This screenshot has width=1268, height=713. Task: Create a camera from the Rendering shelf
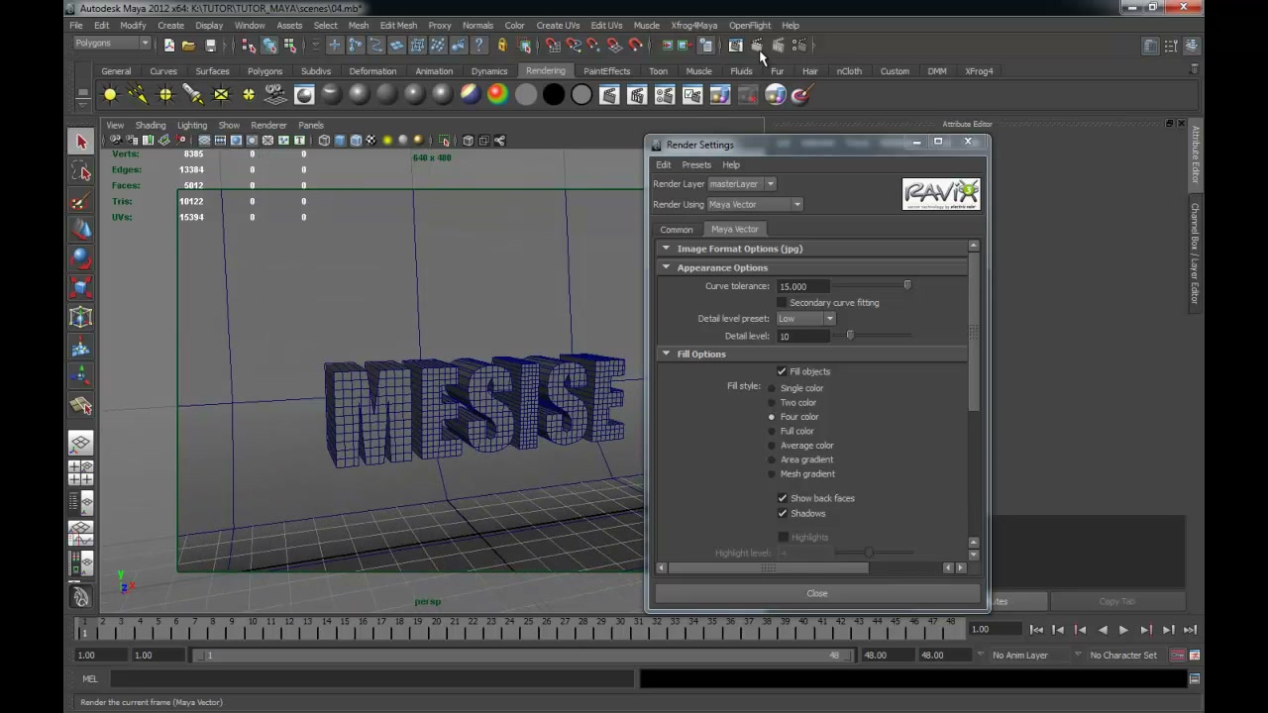point(276,95)
